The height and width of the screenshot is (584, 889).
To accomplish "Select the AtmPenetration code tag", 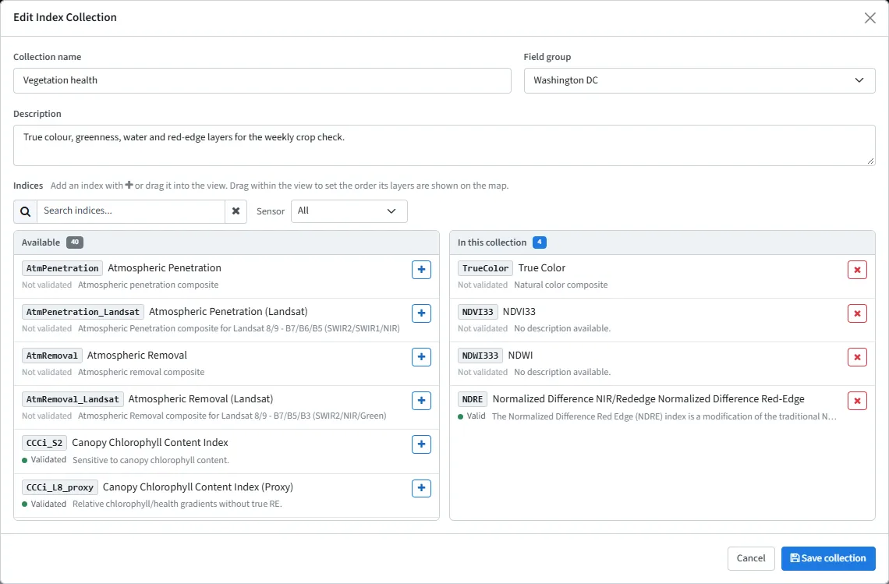I will click(x=62, y=268).
